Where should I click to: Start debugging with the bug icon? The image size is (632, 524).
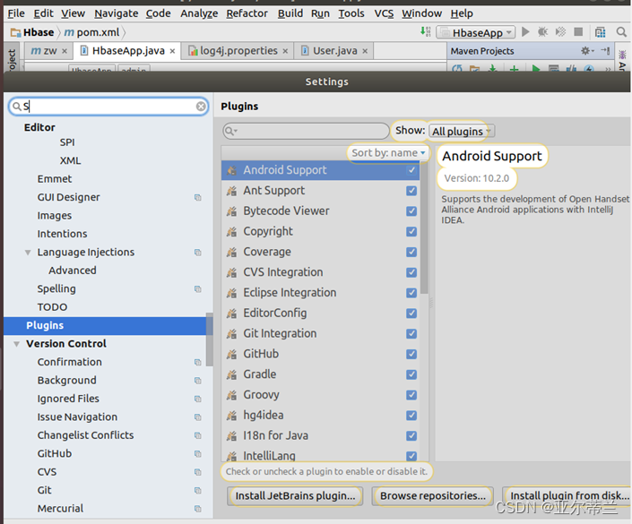pos(543,32)
